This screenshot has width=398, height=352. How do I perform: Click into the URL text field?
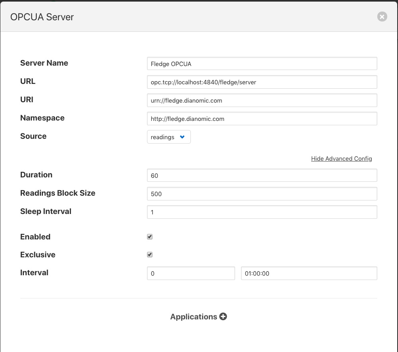[262, 82]
